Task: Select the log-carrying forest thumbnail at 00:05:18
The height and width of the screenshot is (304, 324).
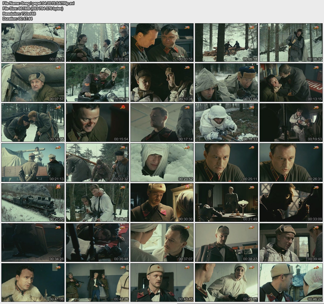Action: click(226, 42)
